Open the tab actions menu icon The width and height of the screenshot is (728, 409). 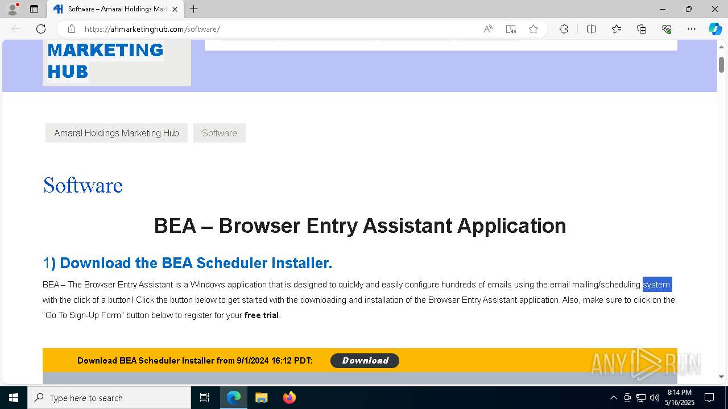point(34,9)
